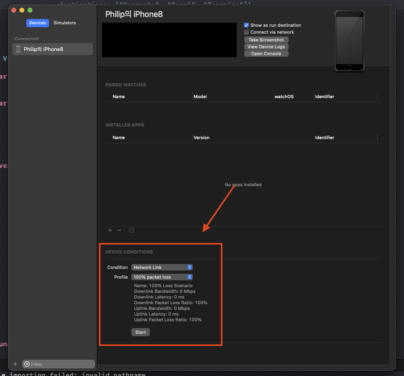Viewport: 404px width, 376px height.
Task: Sort Installed Apps by Name column
Action: [118, 138]
